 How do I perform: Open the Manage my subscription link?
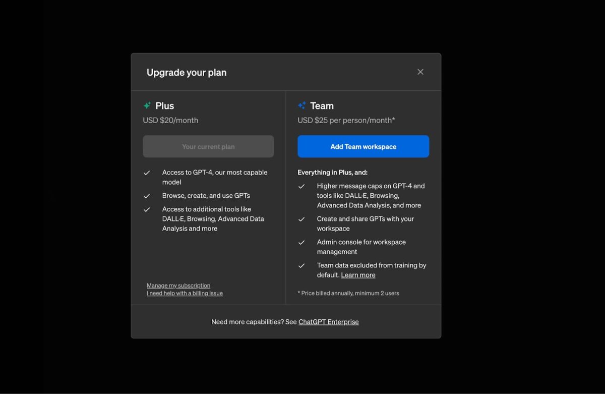pyautogui.click(x=178, y=286)
